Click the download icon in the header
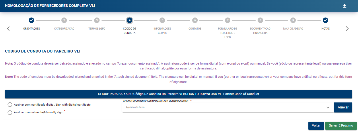The height and width of the screenshot is (132, 358). (345, 6)
